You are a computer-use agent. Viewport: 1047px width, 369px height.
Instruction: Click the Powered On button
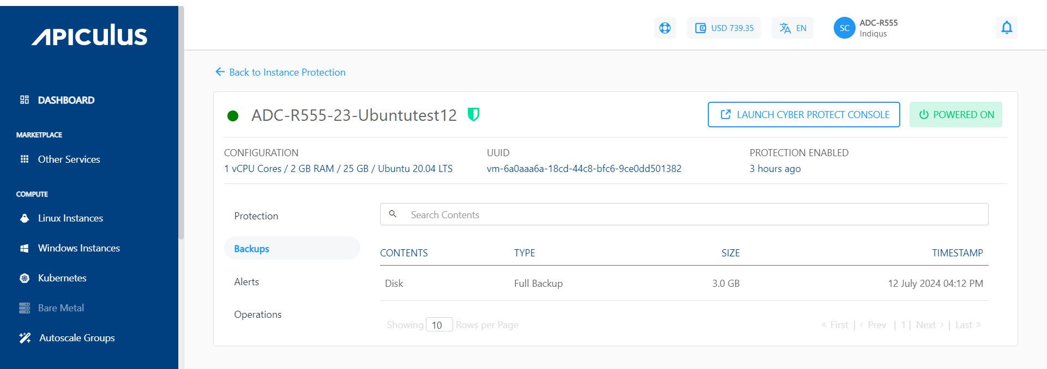[x=956, y=114]
